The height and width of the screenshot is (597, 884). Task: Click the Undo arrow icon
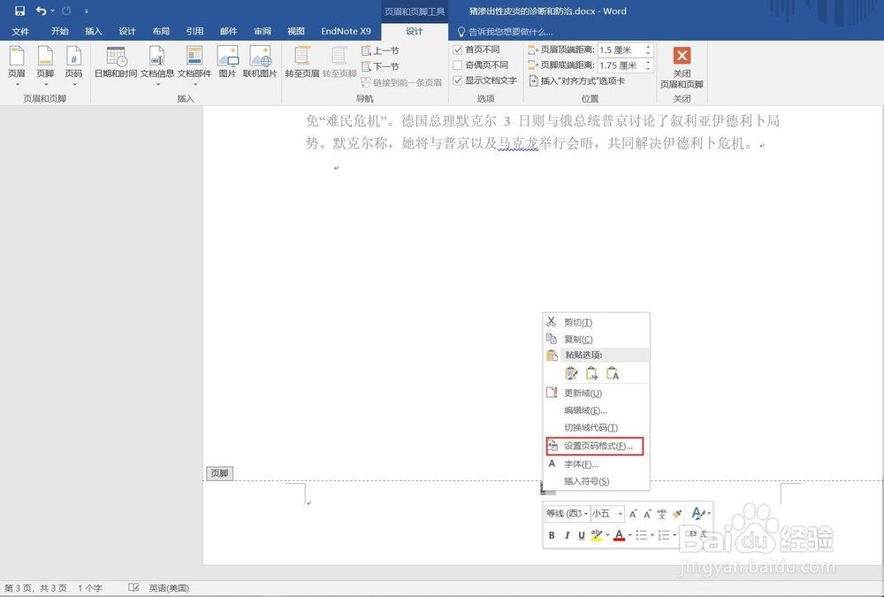[42, 11]
